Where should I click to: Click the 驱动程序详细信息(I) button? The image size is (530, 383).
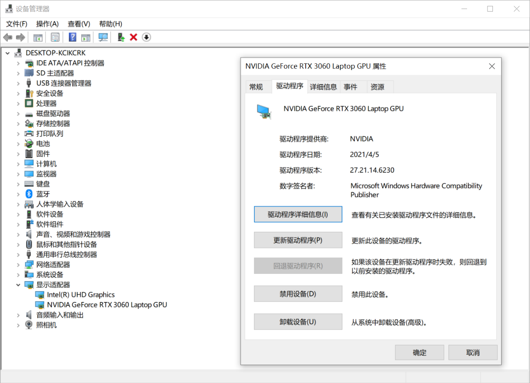(298, 214)
